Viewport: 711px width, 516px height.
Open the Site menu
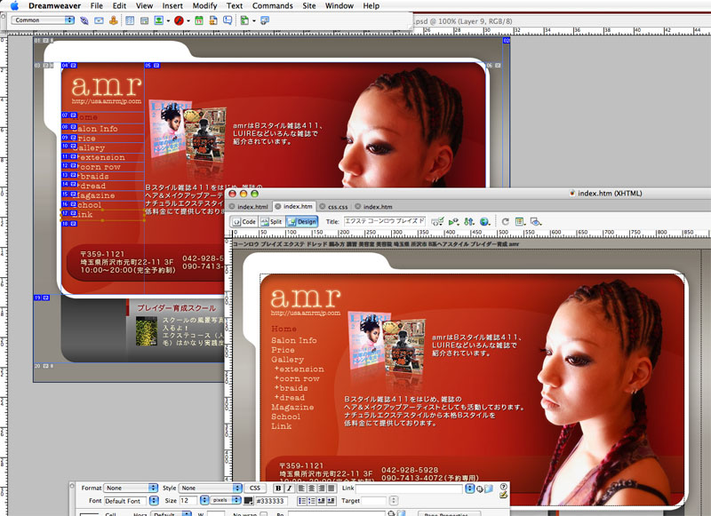click(308, 6)
